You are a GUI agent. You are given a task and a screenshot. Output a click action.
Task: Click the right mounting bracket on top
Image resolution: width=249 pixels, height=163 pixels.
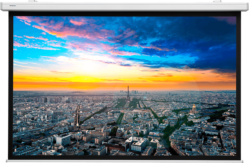point(217,1)
